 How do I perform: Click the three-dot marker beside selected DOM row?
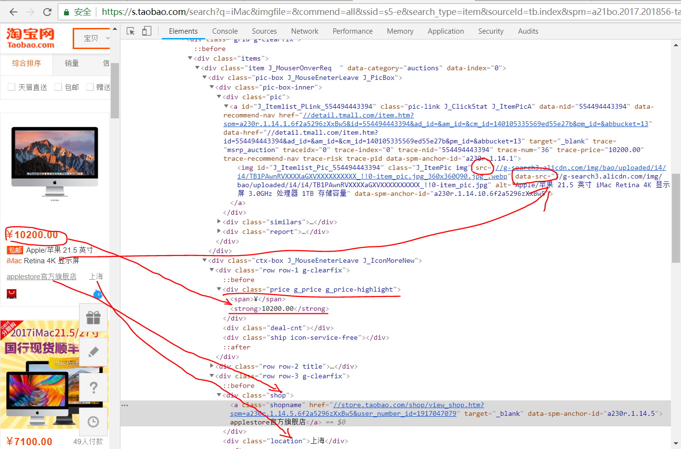coord(125,405)
